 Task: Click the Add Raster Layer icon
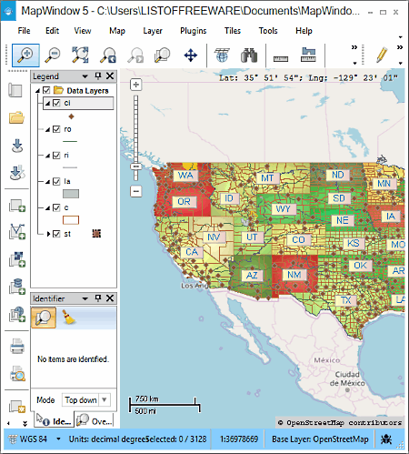[17, 259]
